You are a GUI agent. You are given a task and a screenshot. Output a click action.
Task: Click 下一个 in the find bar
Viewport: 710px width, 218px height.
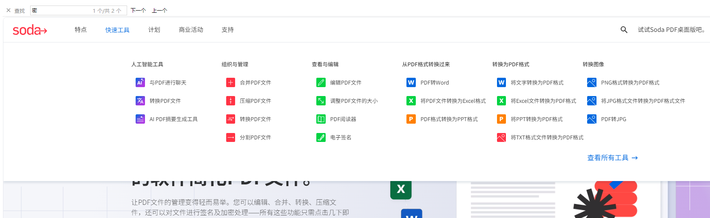coord(138,10)
